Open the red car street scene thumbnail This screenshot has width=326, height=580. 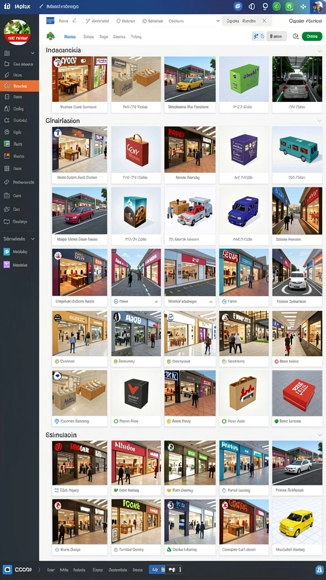[79, 211]
